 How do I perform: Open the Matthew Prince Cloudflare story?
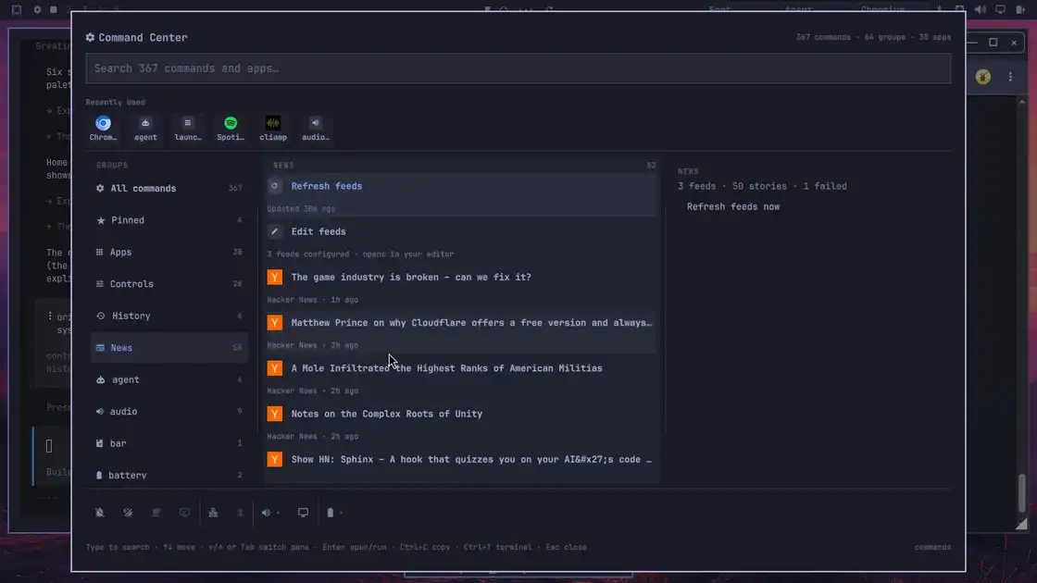[x=461, y=332]
